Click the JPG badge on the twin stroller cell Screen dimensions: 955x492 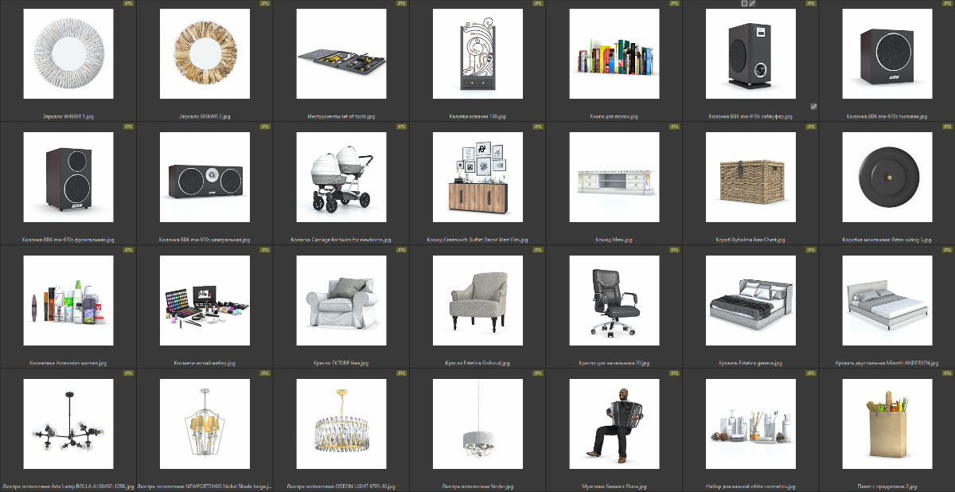tap(401, 127)
